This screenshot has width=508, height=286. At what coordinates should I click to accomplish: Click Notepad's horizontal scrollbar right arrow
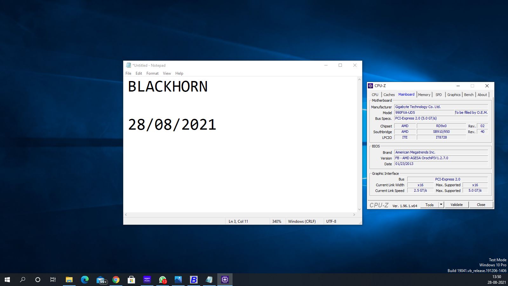point(354,215)
